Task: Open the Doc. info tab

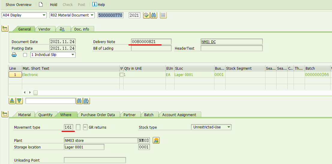Action: pyautogui.click(x=82, y=29)
